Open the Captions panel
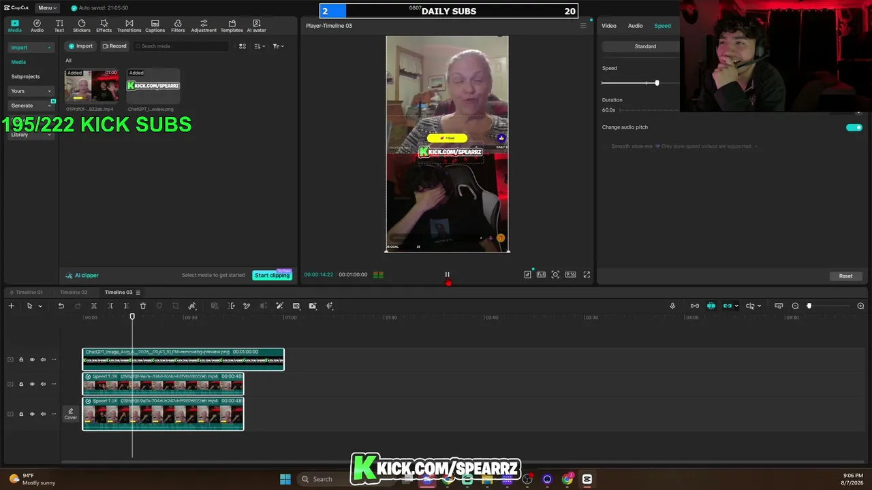Viewport: 872px width, 490px height. coord(155,26)
